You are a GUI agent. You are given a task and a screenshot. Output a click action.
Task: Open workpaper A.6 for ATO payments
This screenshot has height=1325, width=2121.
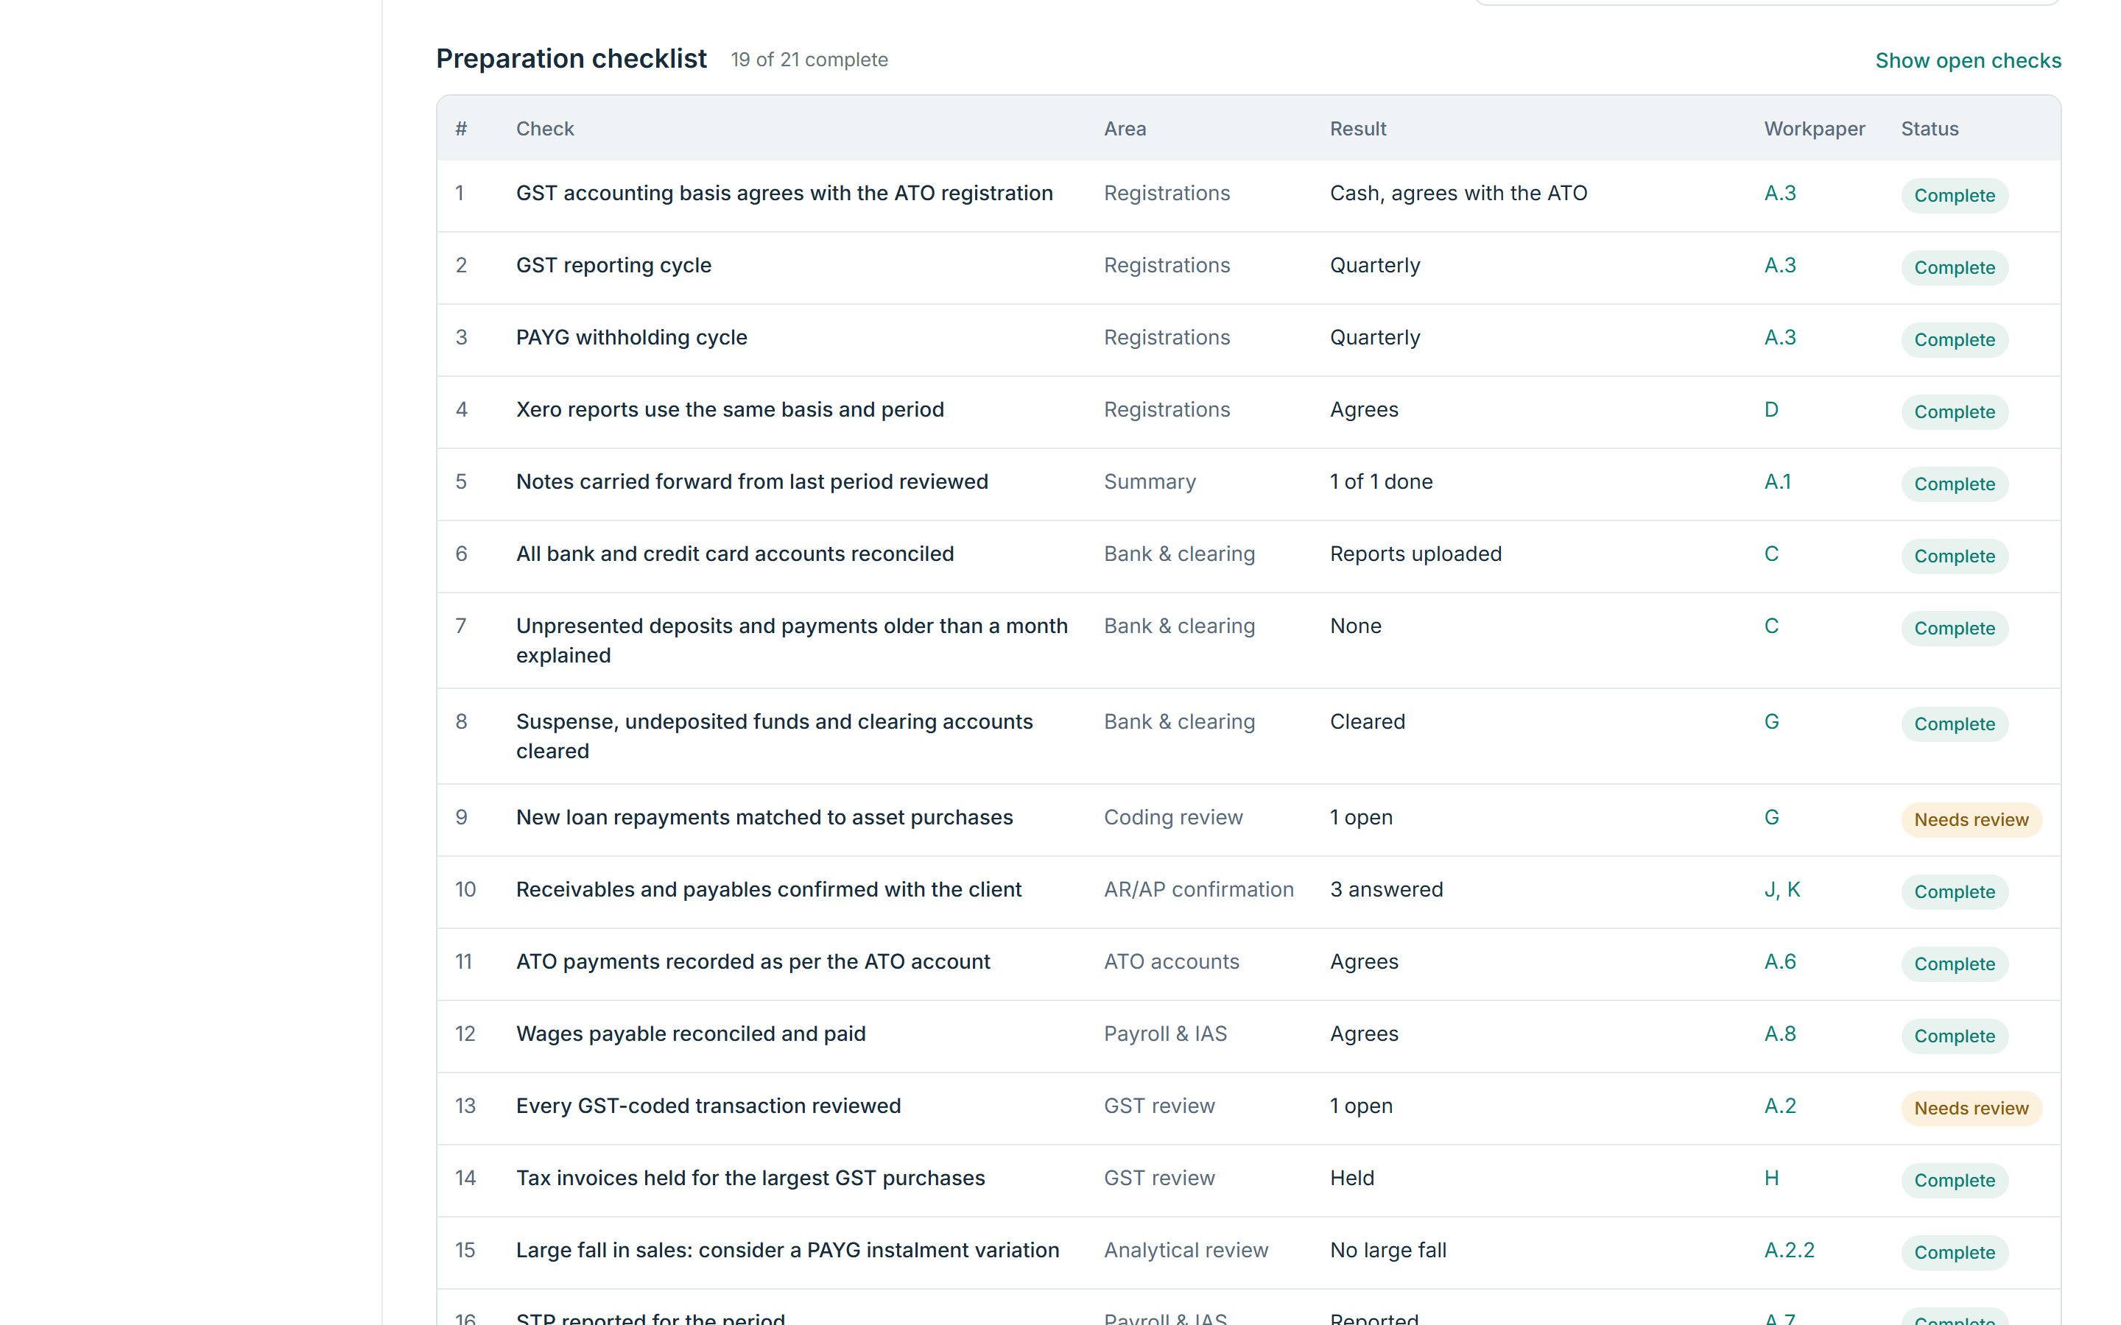[x=1779, y=961]
